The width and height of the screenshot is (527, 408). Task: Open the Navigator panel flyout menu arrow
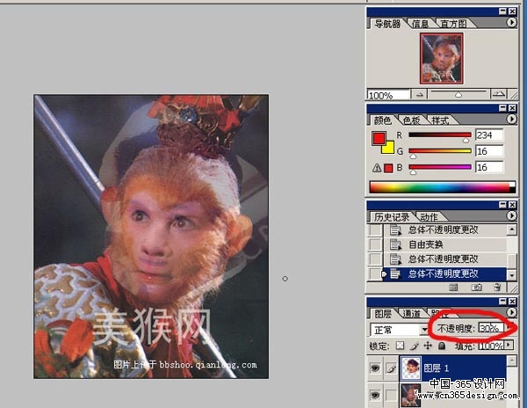[x=512, y=24]
